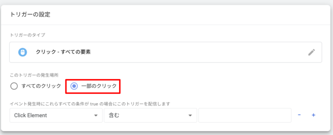This screenshot has height=135, width=333.
Task: Add a condition row with plus icon
Action: pos(313,115)
